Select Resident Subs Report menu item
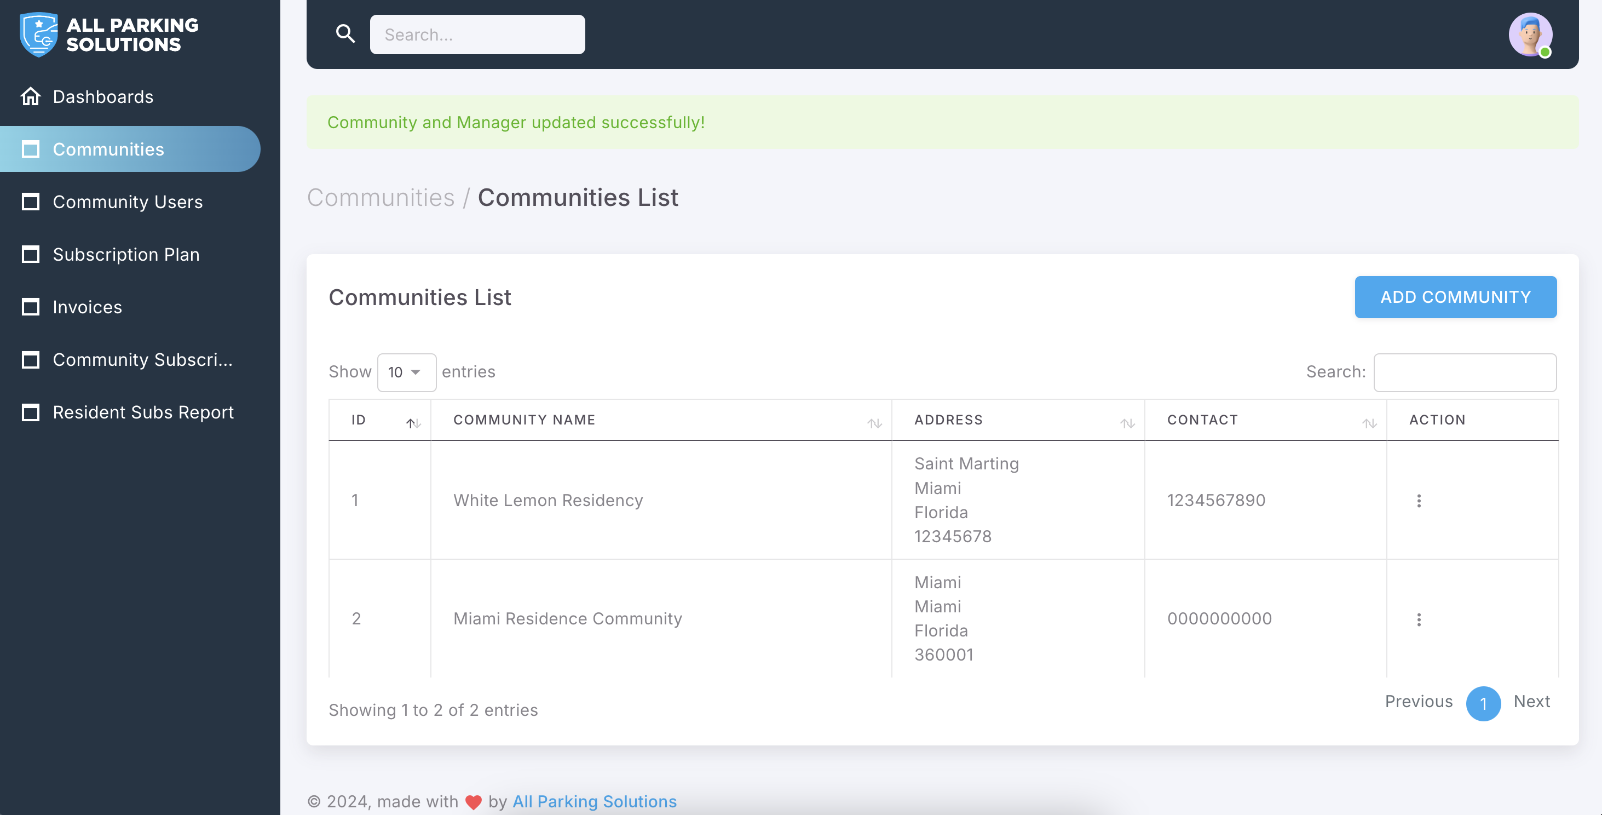 [x=143, y=412]
